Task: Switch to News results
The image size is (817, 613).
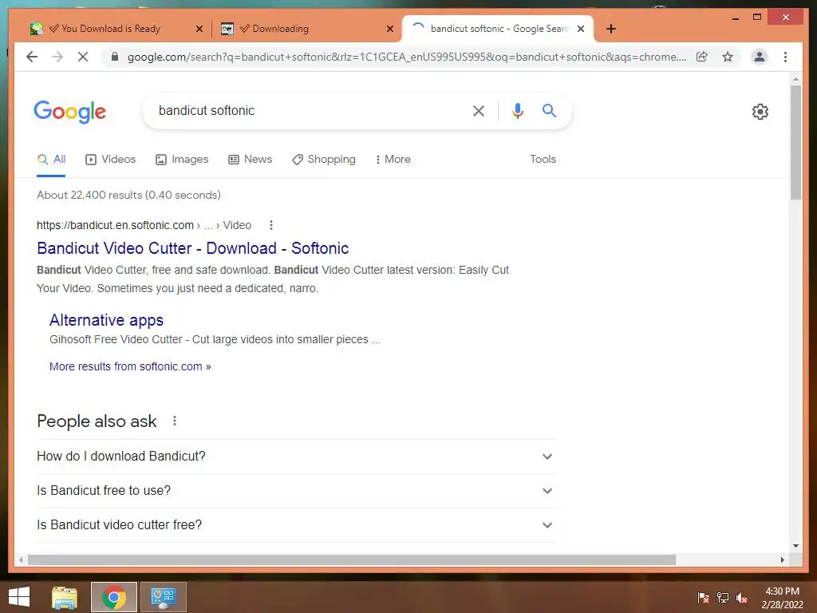Action: click(x=250, y=159)
